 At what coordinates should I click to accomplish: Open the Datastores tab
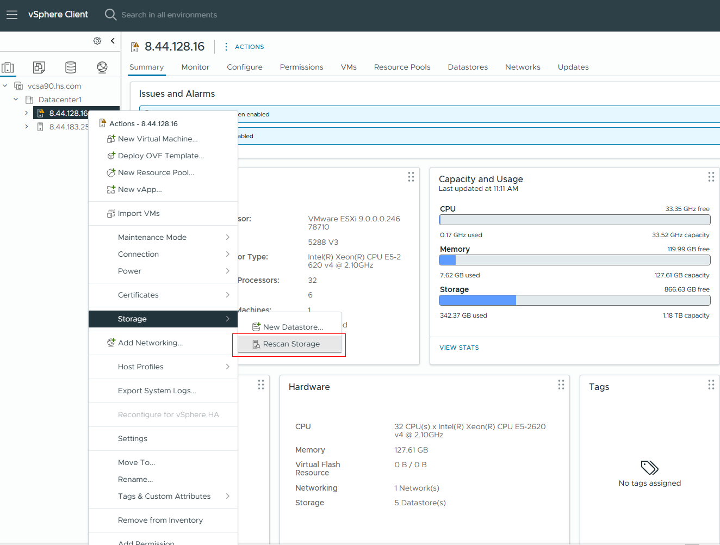pyautogui.click(x=468, y=67)
